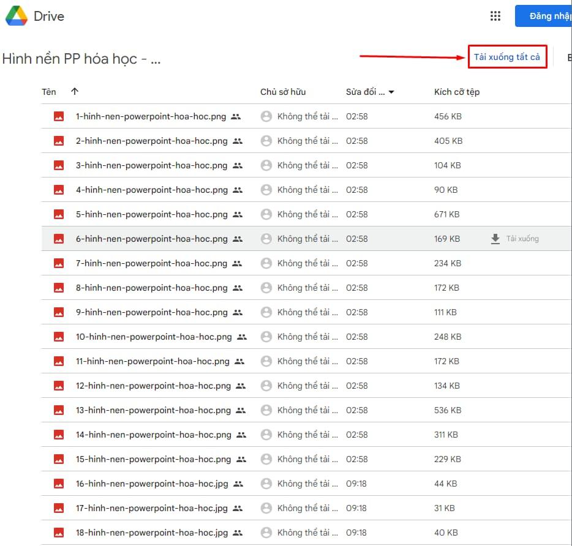The image size is (572, 546).
Task: Click the Tải xuống text on highlighted row
Action: coord(522,239)
